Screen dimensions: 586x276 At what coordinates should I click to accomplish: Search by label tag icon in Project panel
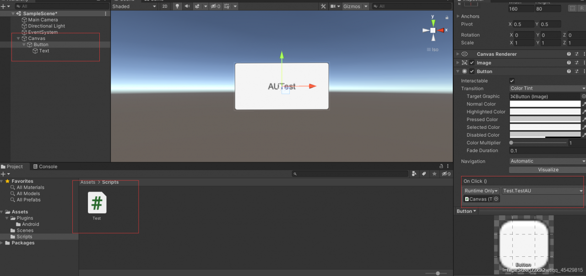coord(424,174)
